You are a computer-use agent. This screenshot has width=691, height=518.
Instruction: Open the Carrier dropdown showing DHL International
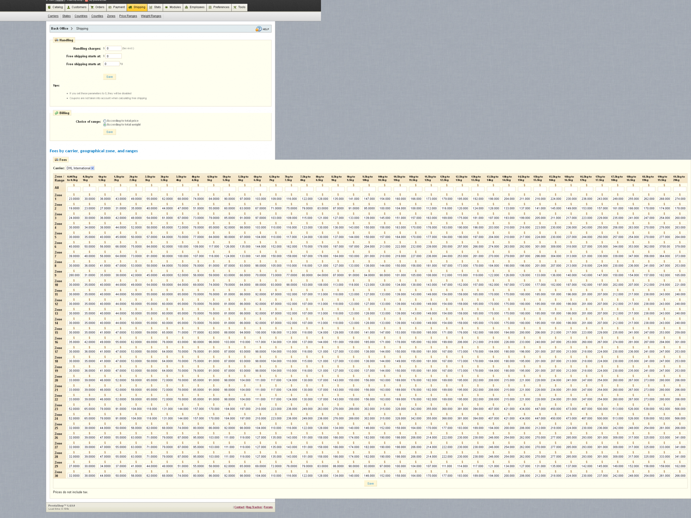point(80,168)
